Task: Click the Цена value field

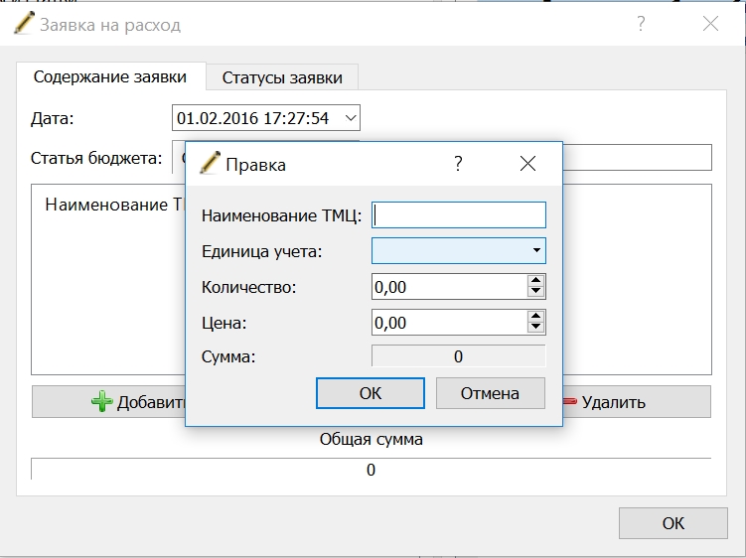Action: 450,322
